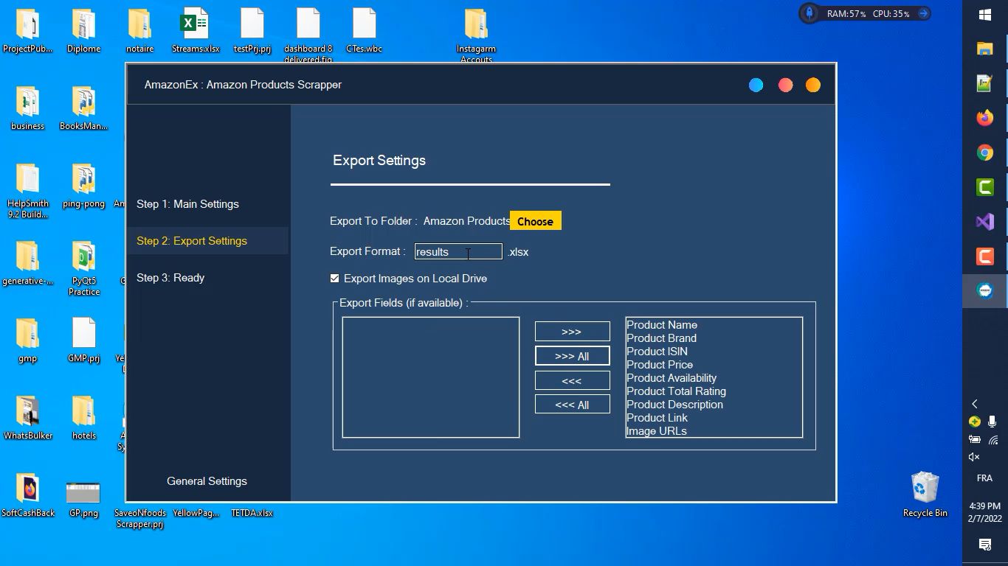The width and height of the screenshot is (1008, 566).
Task: Untick Export Images on Local Drive checkbox
Action: (x=335, y=279)
